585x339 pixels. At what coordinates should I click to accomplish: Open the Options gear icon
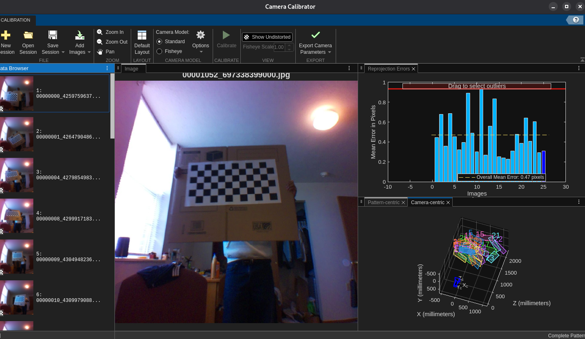(x=200, y=35)
